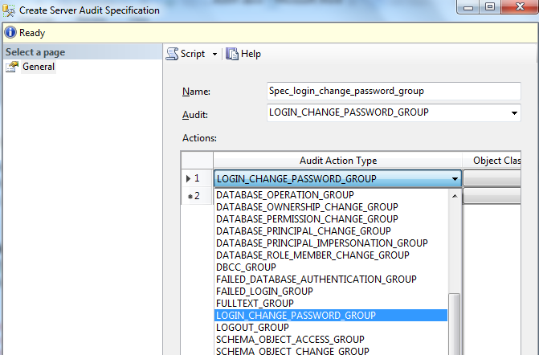Select the new row 2 header
This screenshot has width=539, height=355.
[197, 195]
